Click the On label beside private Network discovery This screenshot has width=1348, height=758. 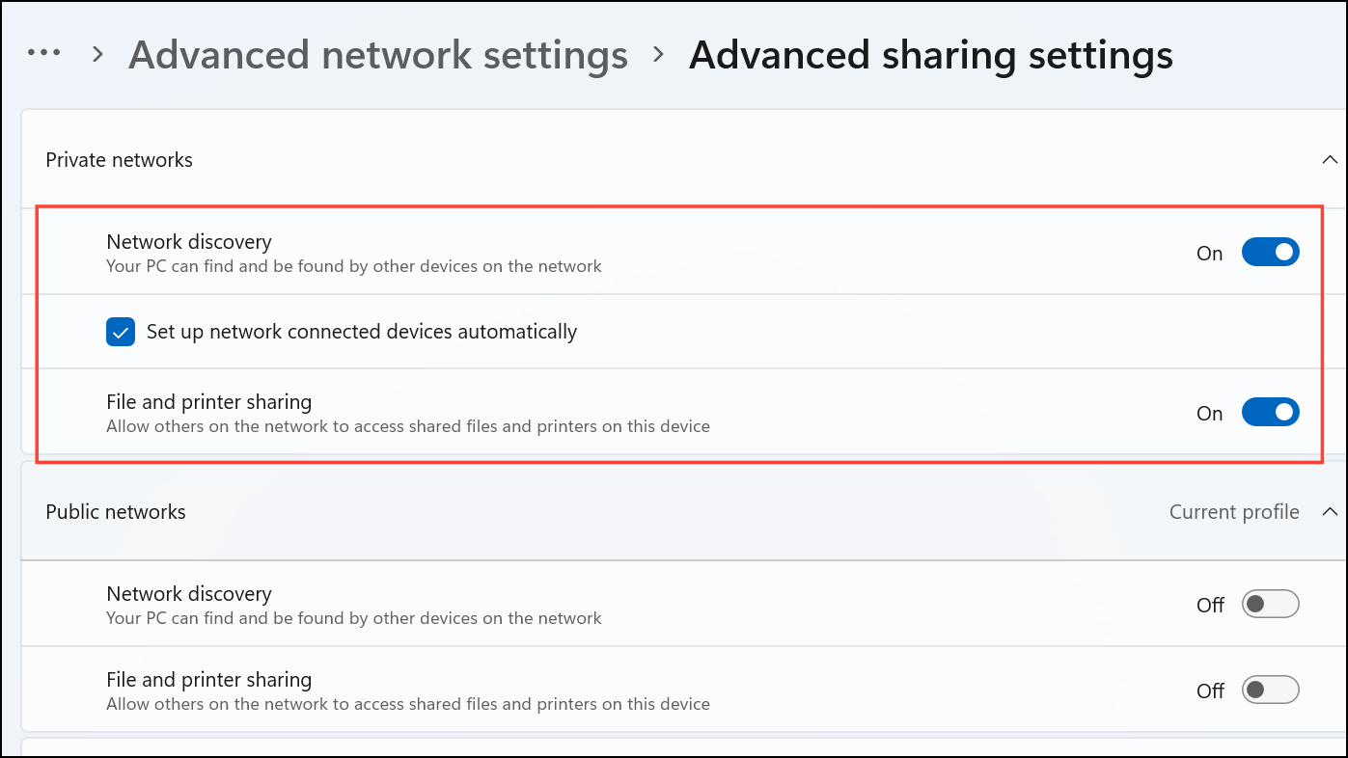(1210, 254)
